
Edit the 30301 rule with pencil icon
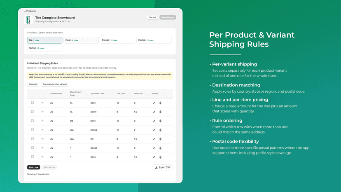[154, 148]
